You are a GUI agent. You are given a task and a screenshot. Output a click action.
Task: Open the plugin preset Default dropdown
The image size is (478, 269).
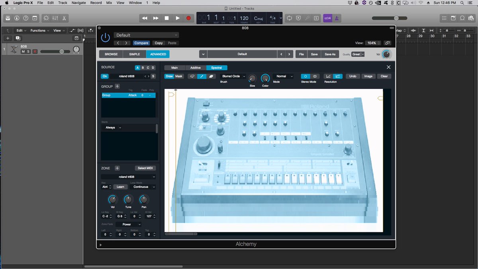[x=146, y=35]
